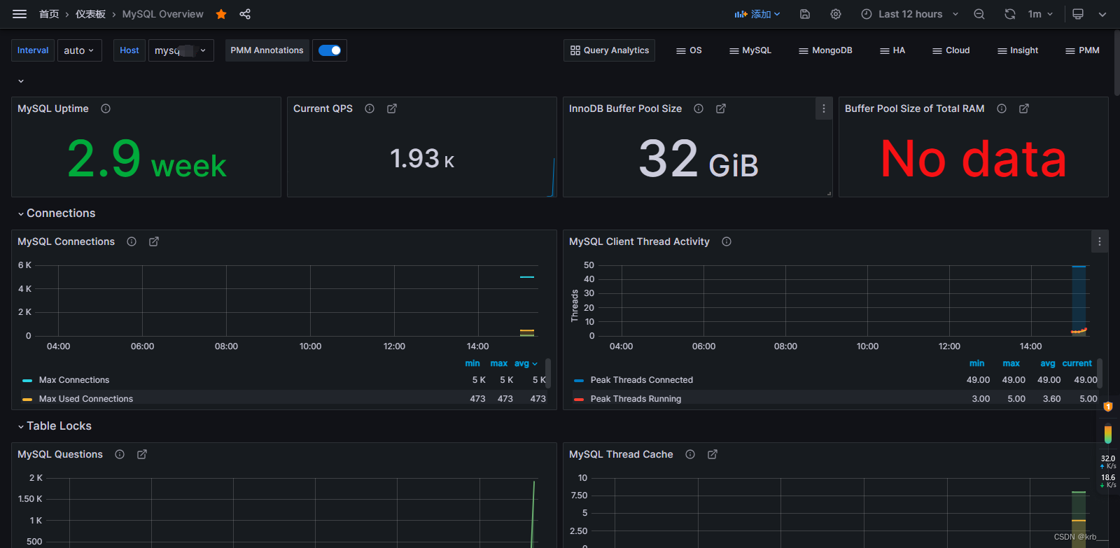This screenshot has width=1120, height=548.
Task: Open the OS dashboards menu
Action: [x=689, y=50]
